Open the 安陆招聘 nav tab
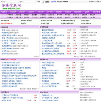 tap(13, 12)
